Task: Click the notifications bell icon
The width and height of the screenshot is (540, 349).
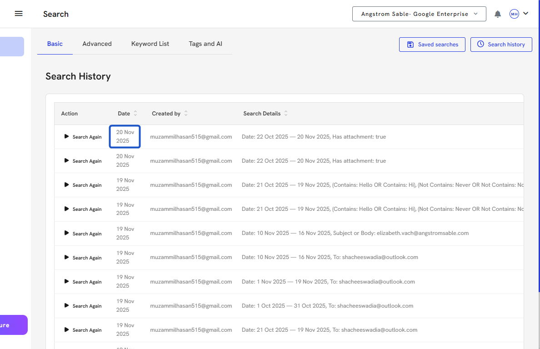Action: 498,14
